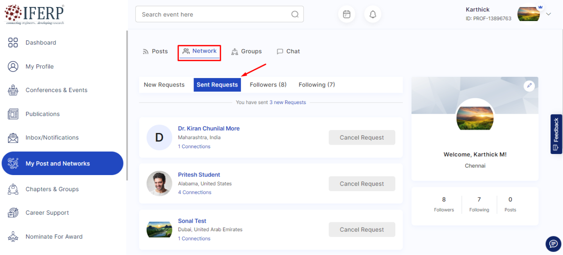Select the Posts tab
The height and width of the screenshot is (255, 563).
tap(155, 51)
